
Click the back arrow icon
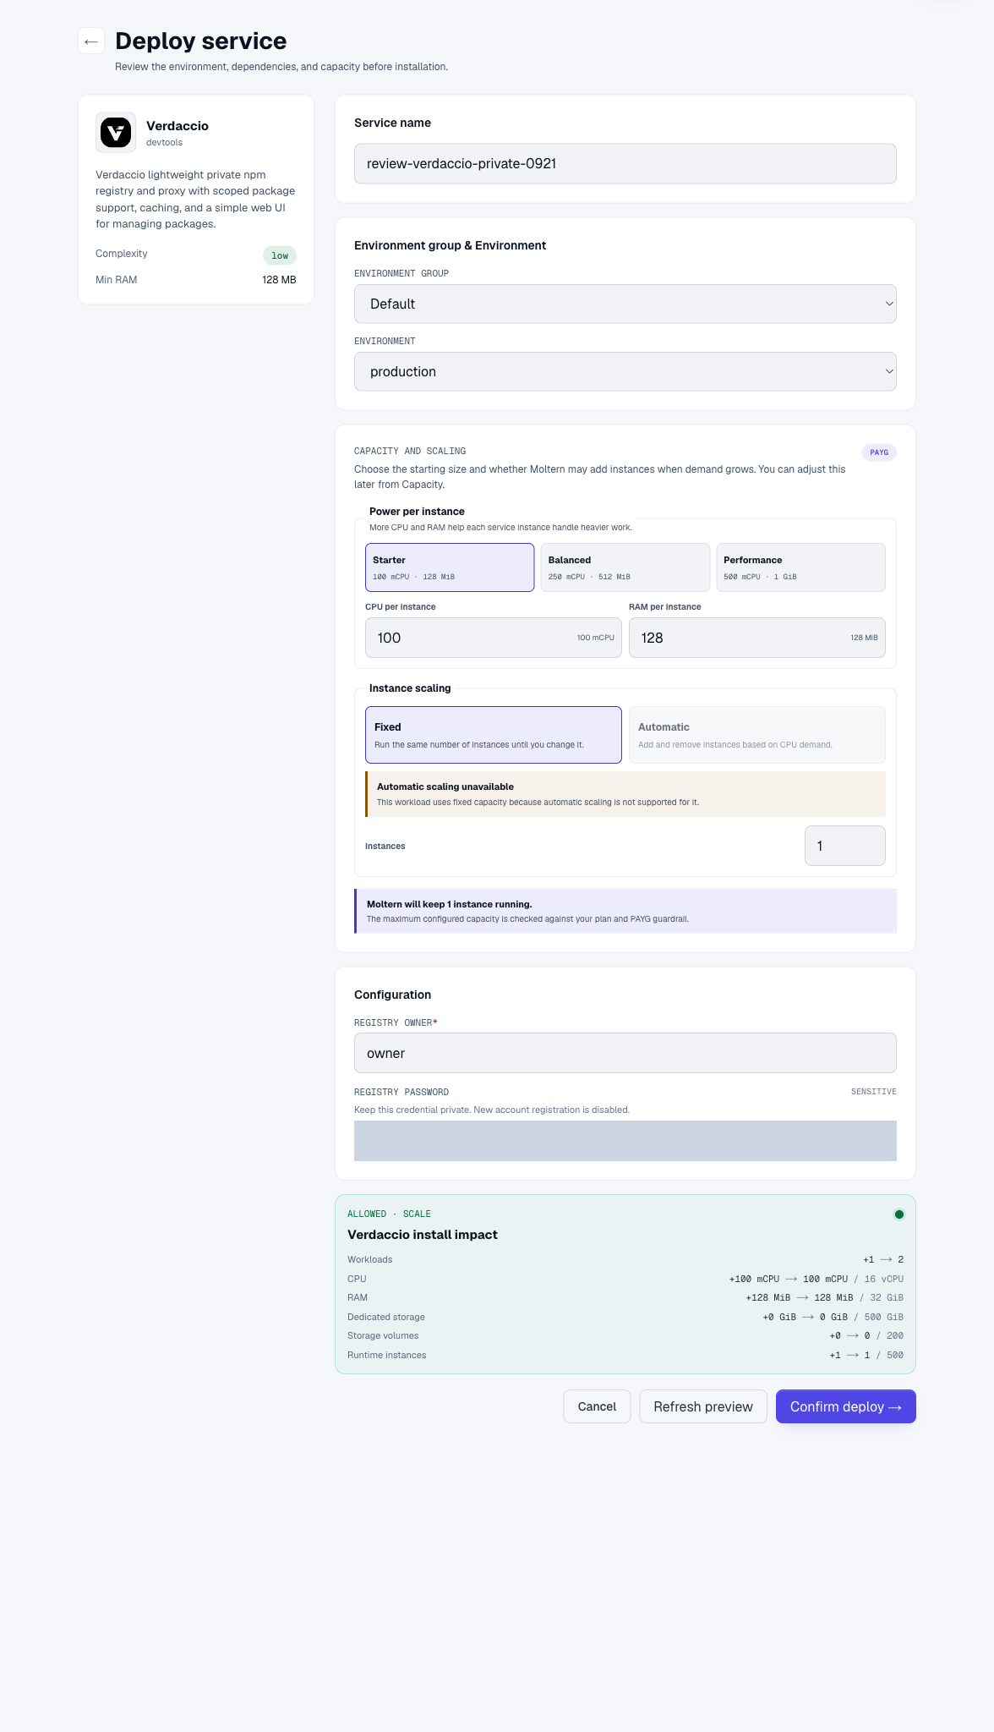click(91, 41)
